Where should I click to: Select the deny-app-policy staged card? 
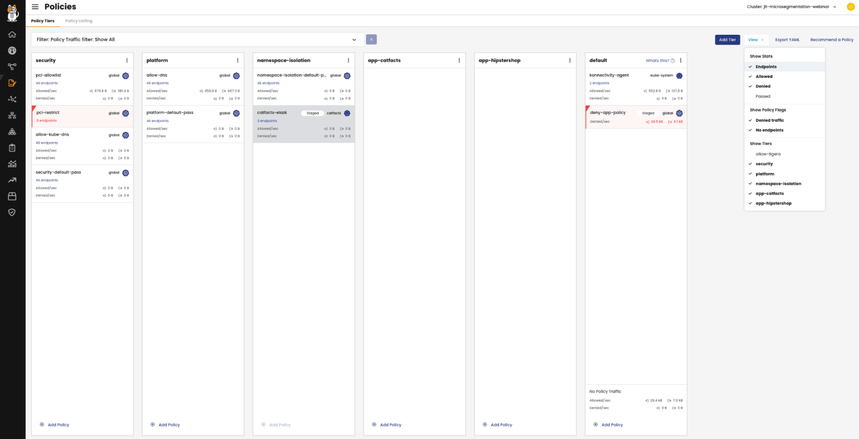click(x=636, y=117)
